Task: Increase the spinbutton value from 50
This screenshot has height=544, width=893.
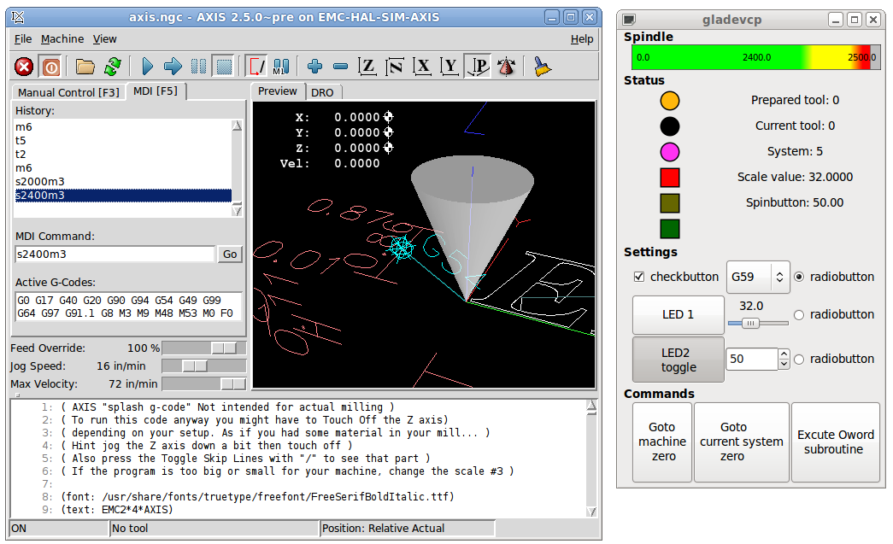Action: click(784, 354)
